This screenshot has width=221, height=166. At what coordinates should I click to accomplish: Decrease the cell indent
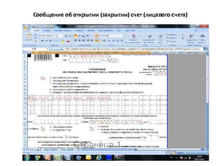click(x=88, y=41)
